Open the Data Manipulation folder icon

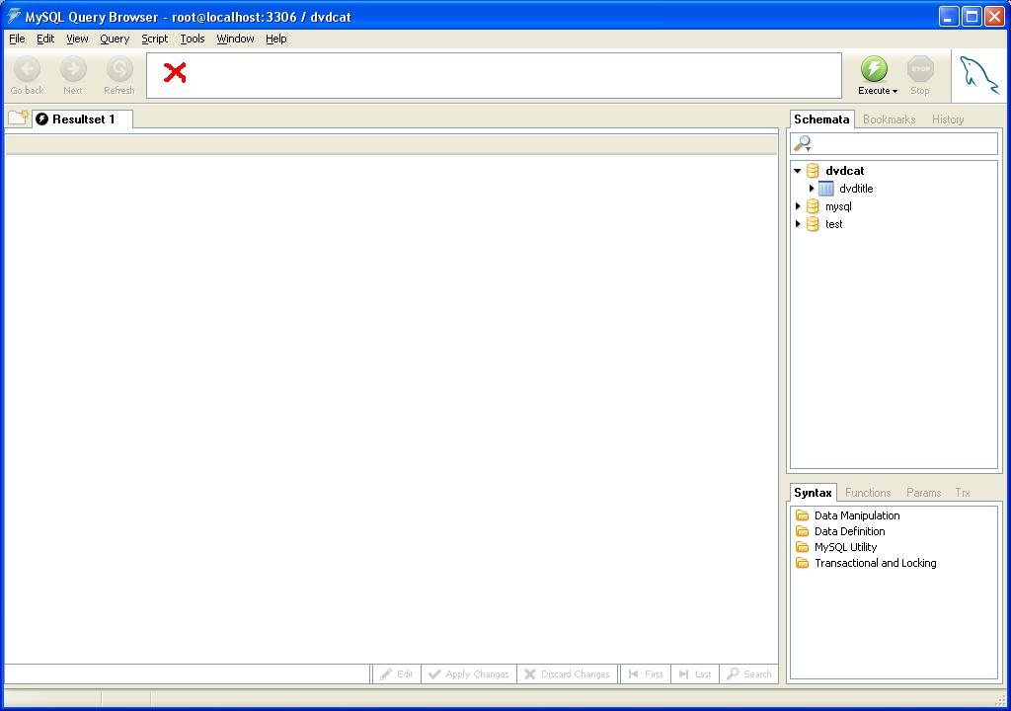coord(802,514)
